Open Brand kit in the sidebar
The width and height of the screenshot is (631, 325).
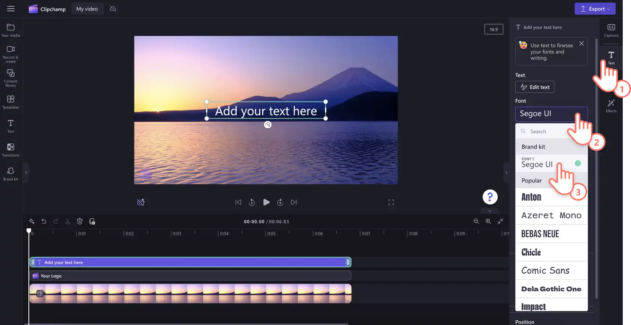pos(10,174)
